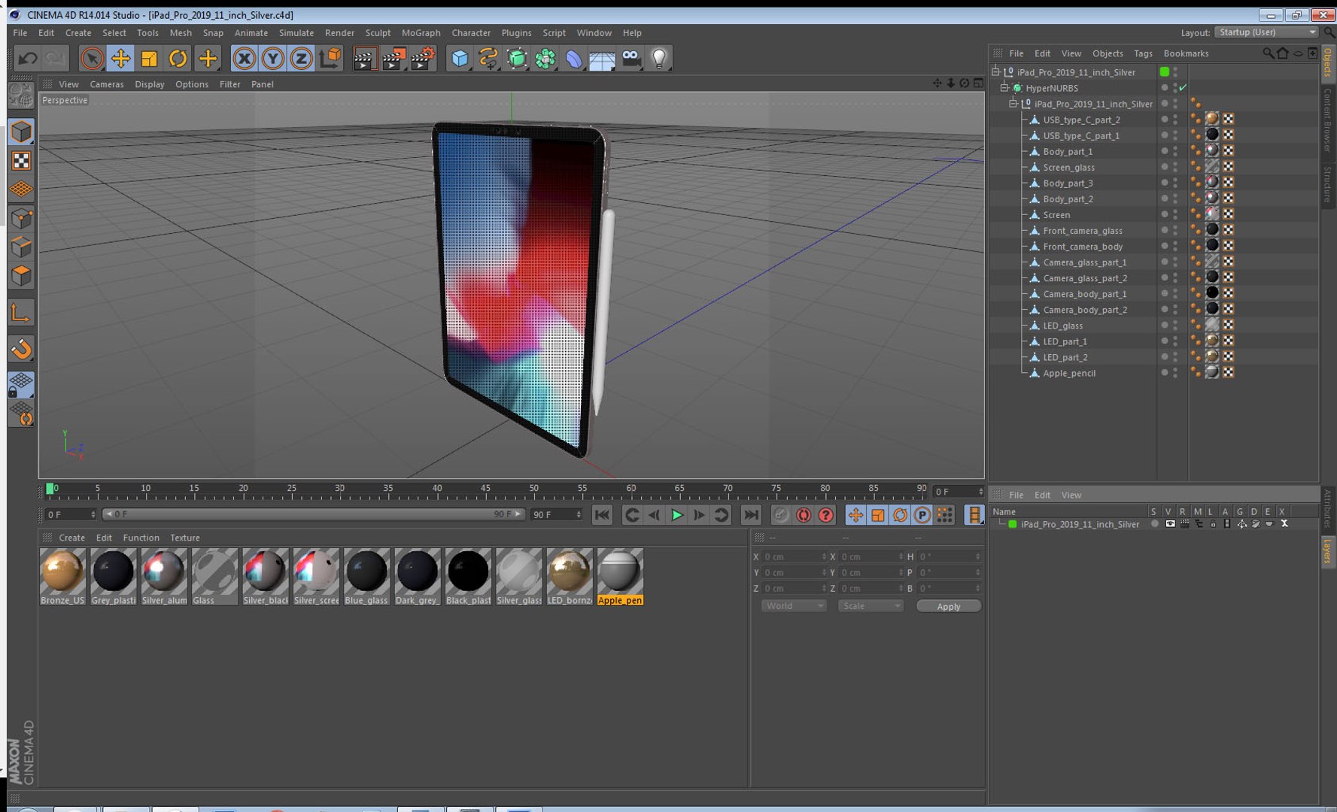
Task: Open the Spline pen tool icon
Action: pos(488,58)
